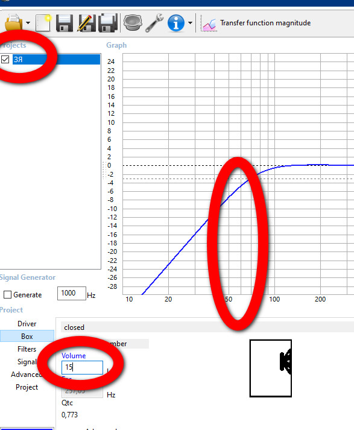Open the Project tab in the sidebar
Viewport: 354px width, 430px height.
click(27, 387)
